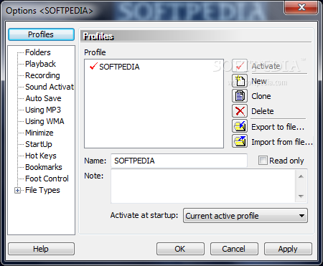Viewport: 323px width, 266px height.
Task: Go to Auto Save settings
Action: pyautogui.click(x=43, y=98)
